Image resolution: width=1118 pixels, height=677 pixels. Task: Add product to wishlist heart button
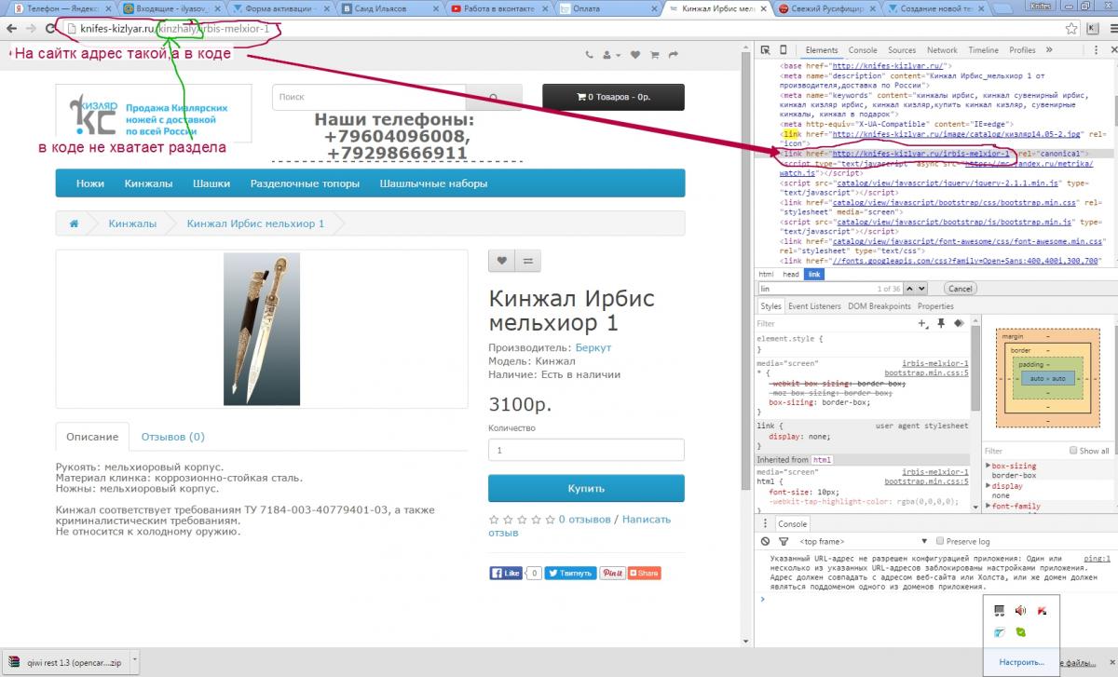click(501, 262)
